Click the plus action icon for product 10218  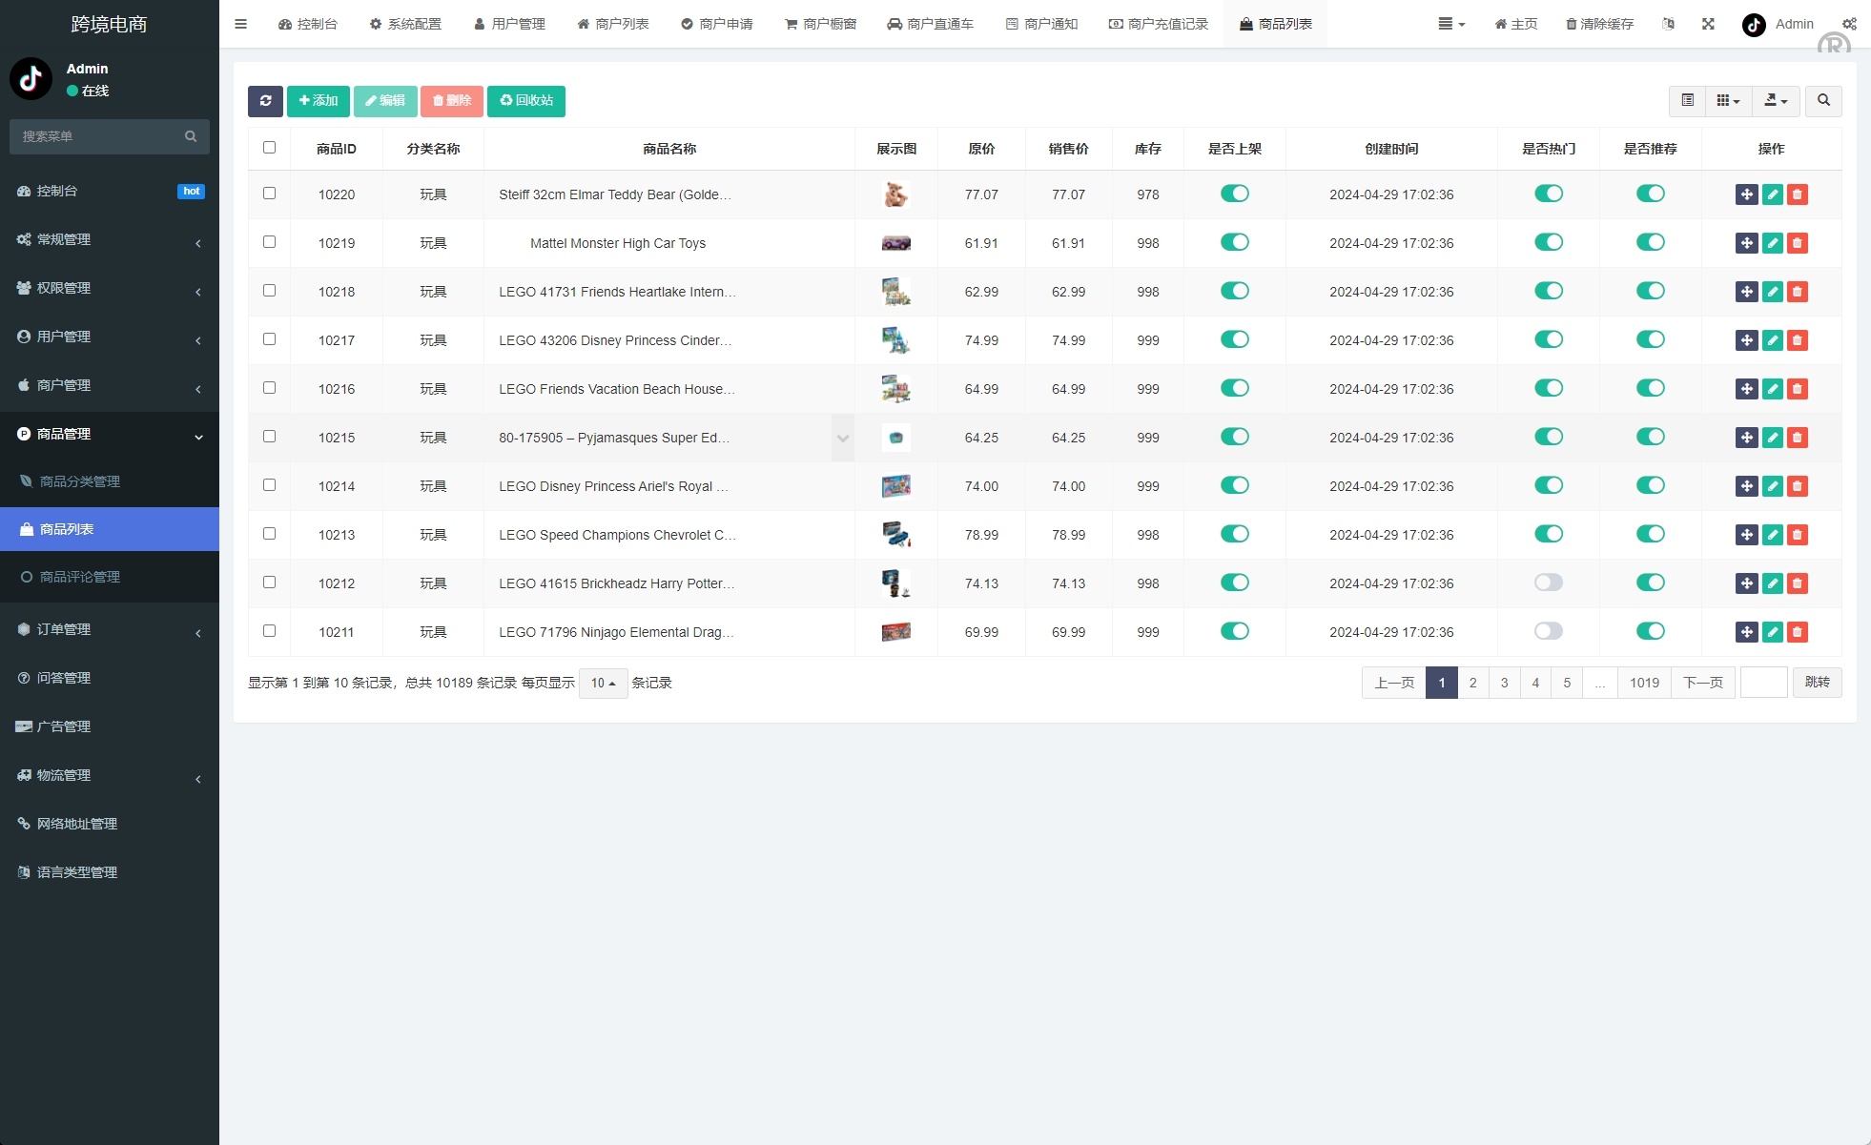1746,291
